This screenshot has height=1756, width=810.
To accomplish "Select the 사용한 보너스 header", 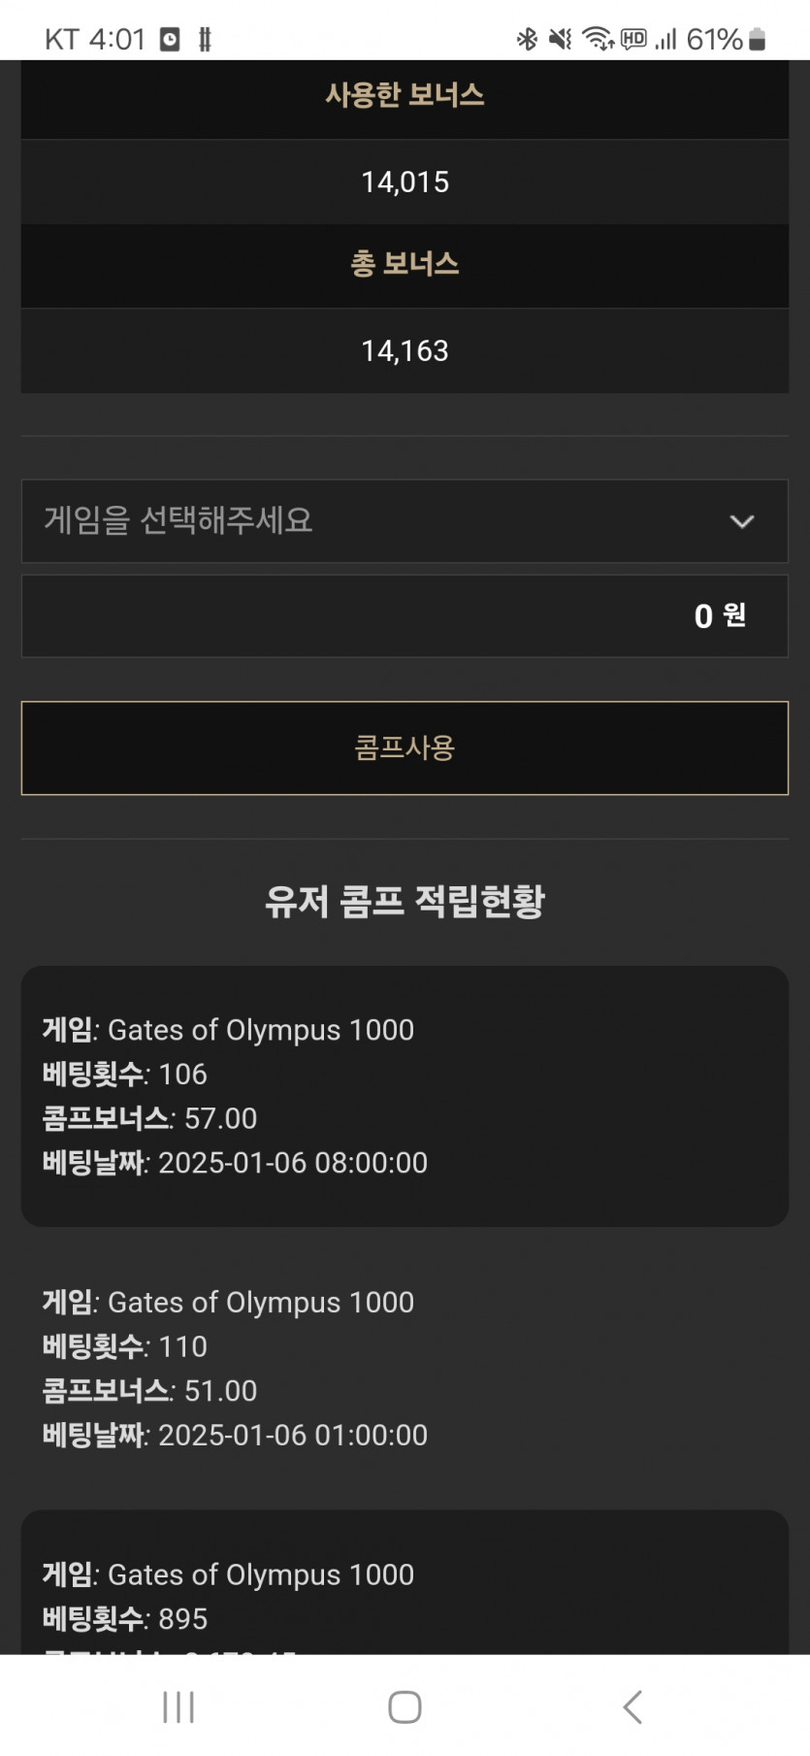I will coord(405,96).
